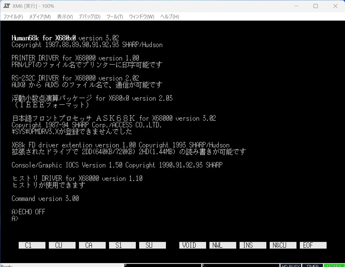Close the XM6 window
This screenshot has height=267, width=345.
[x=335, y=6]
